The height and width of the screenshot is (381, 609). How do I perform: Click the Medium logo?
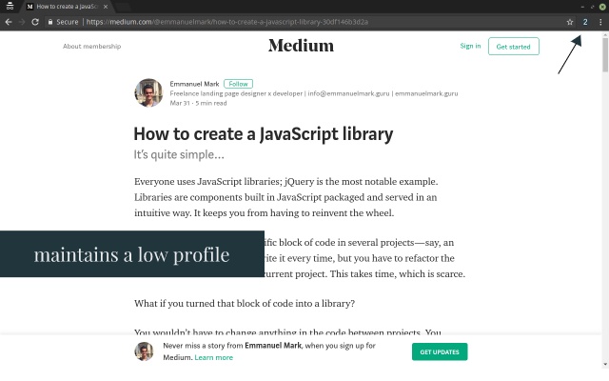pos(301,46)
